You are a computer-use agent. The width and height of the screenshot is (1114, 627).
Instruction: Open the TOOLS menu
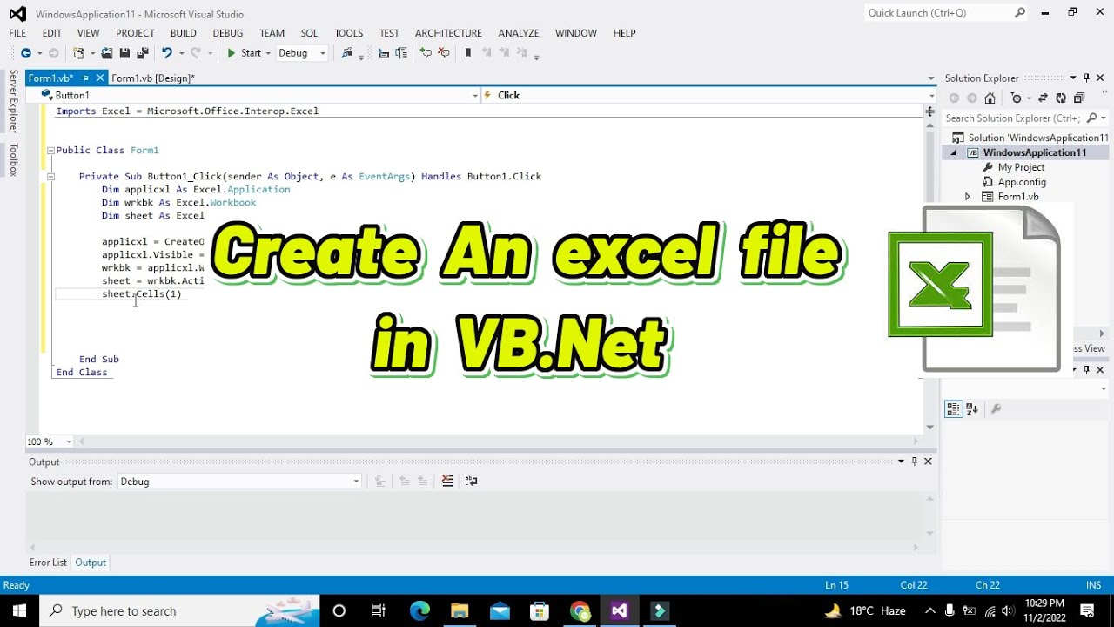349,33
